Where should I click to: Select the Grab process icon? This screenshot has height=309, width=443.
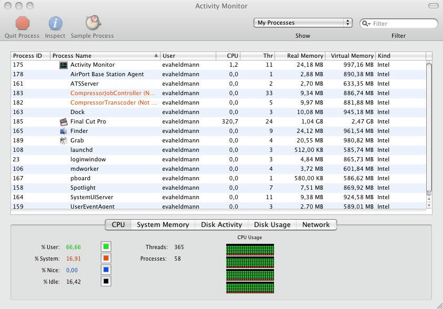(x=64, y=141)
